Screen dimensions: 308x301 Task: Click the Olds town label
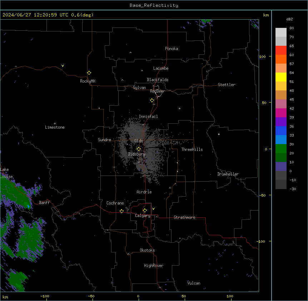click(x=139, y=141)
